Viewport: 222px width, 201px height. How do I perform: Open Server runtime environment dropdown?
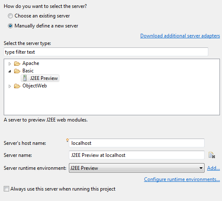[x=137, y=168]
